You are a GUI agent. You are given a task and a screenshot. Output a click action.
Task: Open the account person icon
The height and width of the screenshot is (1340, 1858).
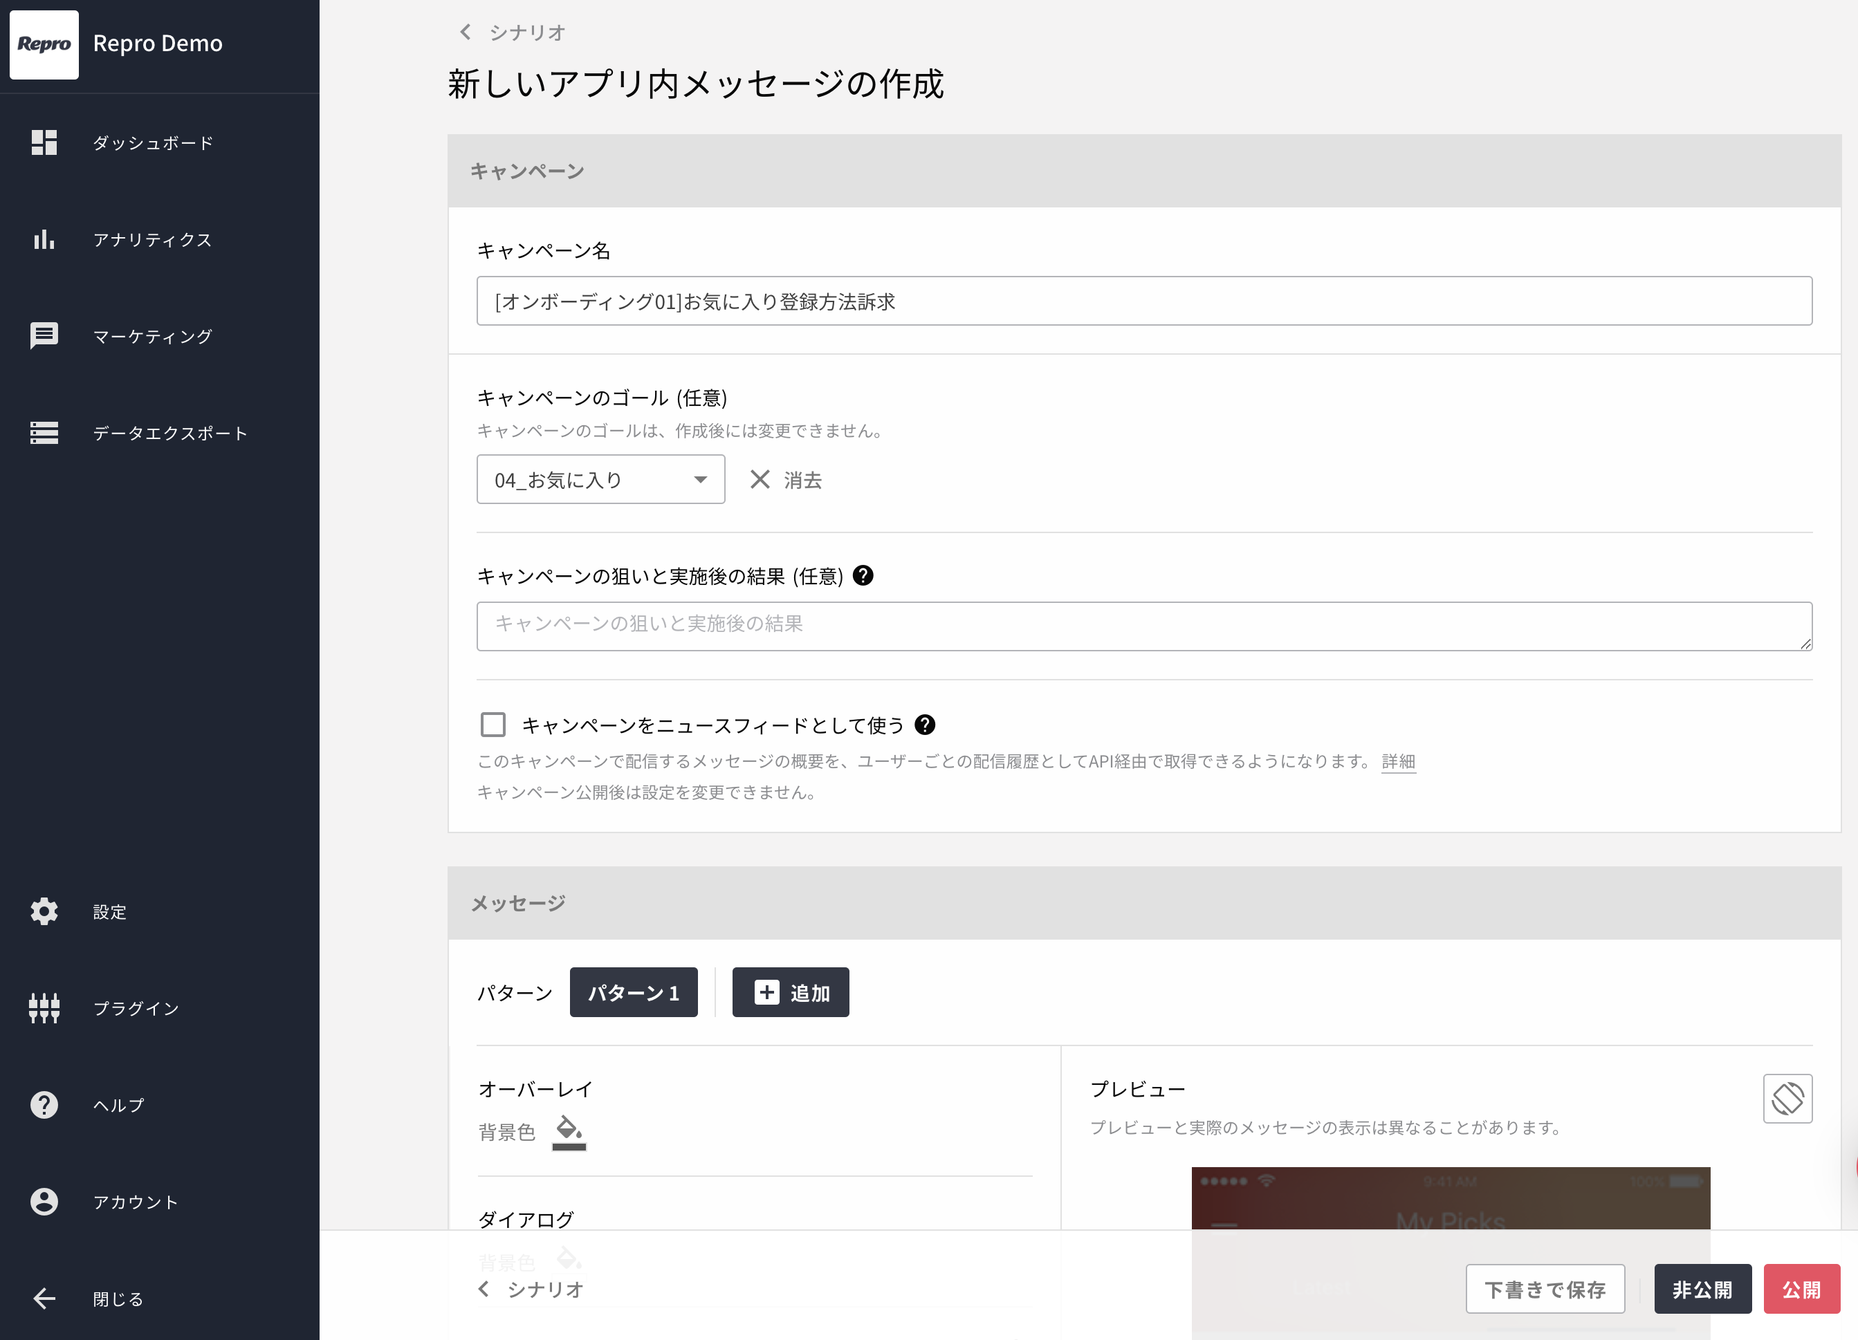44,1202
